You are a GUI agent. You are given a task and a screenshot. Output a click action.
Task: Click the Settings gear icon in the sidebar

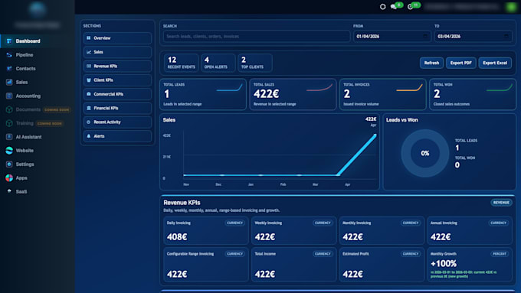tap(9, 164)
